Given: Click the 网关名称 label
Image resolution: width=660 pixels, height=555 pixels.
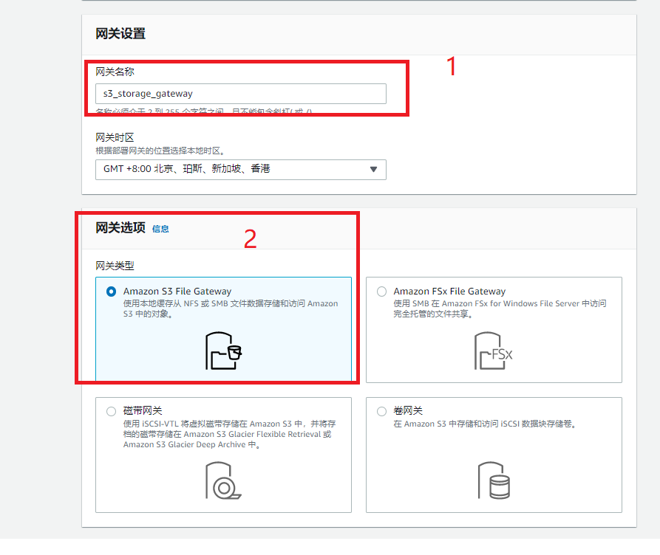Looking at the screenshot, I should [x=115, y=72].
